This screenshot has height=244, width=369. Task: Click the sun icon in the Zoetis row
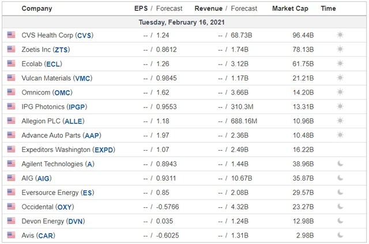click(340, 49)
